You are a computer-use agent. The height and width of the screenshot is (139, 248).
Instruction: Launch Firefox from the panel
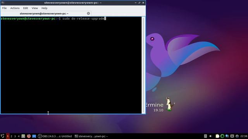(29, 136)
